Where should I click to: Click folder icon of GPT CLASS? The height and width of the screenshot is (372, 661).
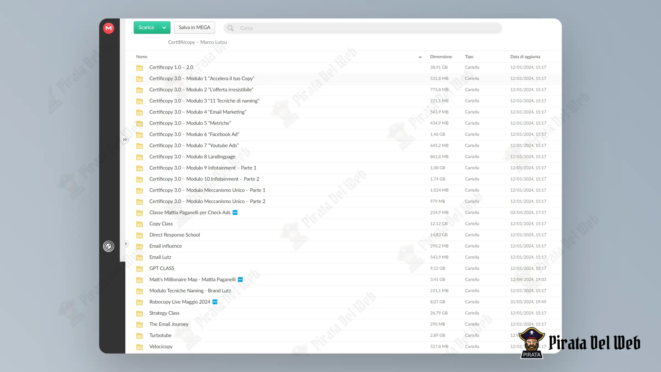tap(140, 268)
